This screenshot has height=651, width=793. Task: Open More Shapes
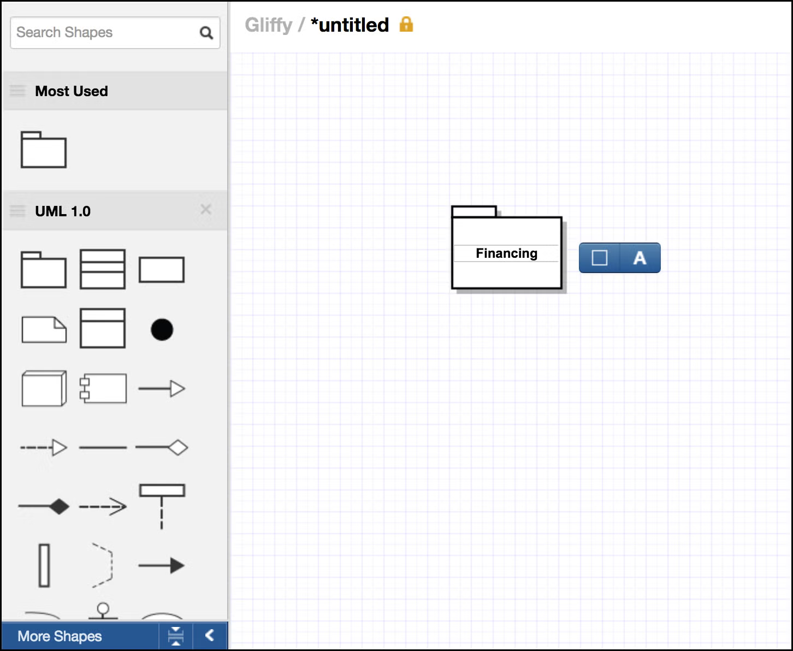[60, 636]
